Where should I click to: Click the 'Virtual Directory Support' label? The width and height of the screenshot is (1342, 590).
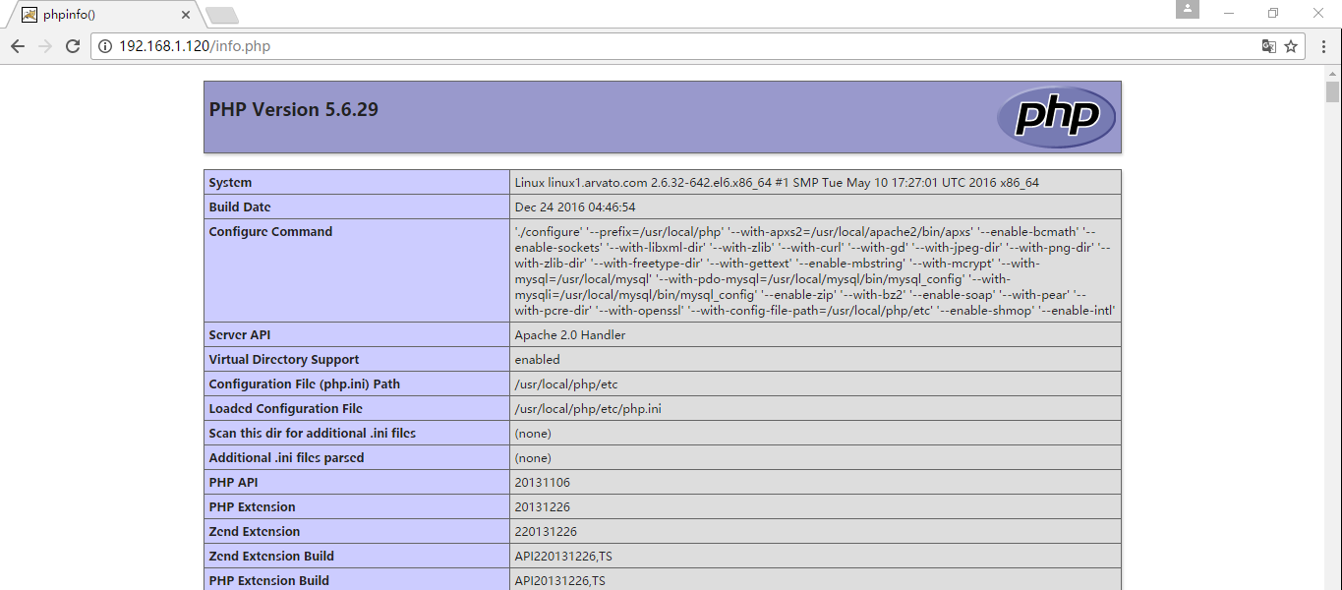pos(284,360)
